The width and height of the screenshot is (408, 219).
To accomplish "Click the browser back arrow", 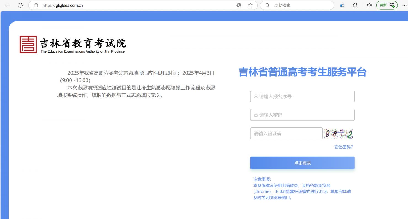I will pos(7,5).
